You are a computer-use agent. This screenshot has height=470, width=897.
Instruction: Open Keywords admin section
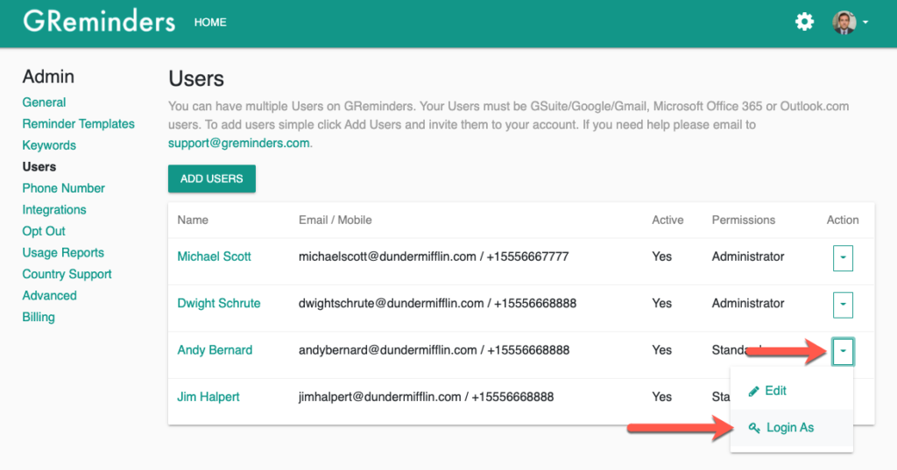49,145
